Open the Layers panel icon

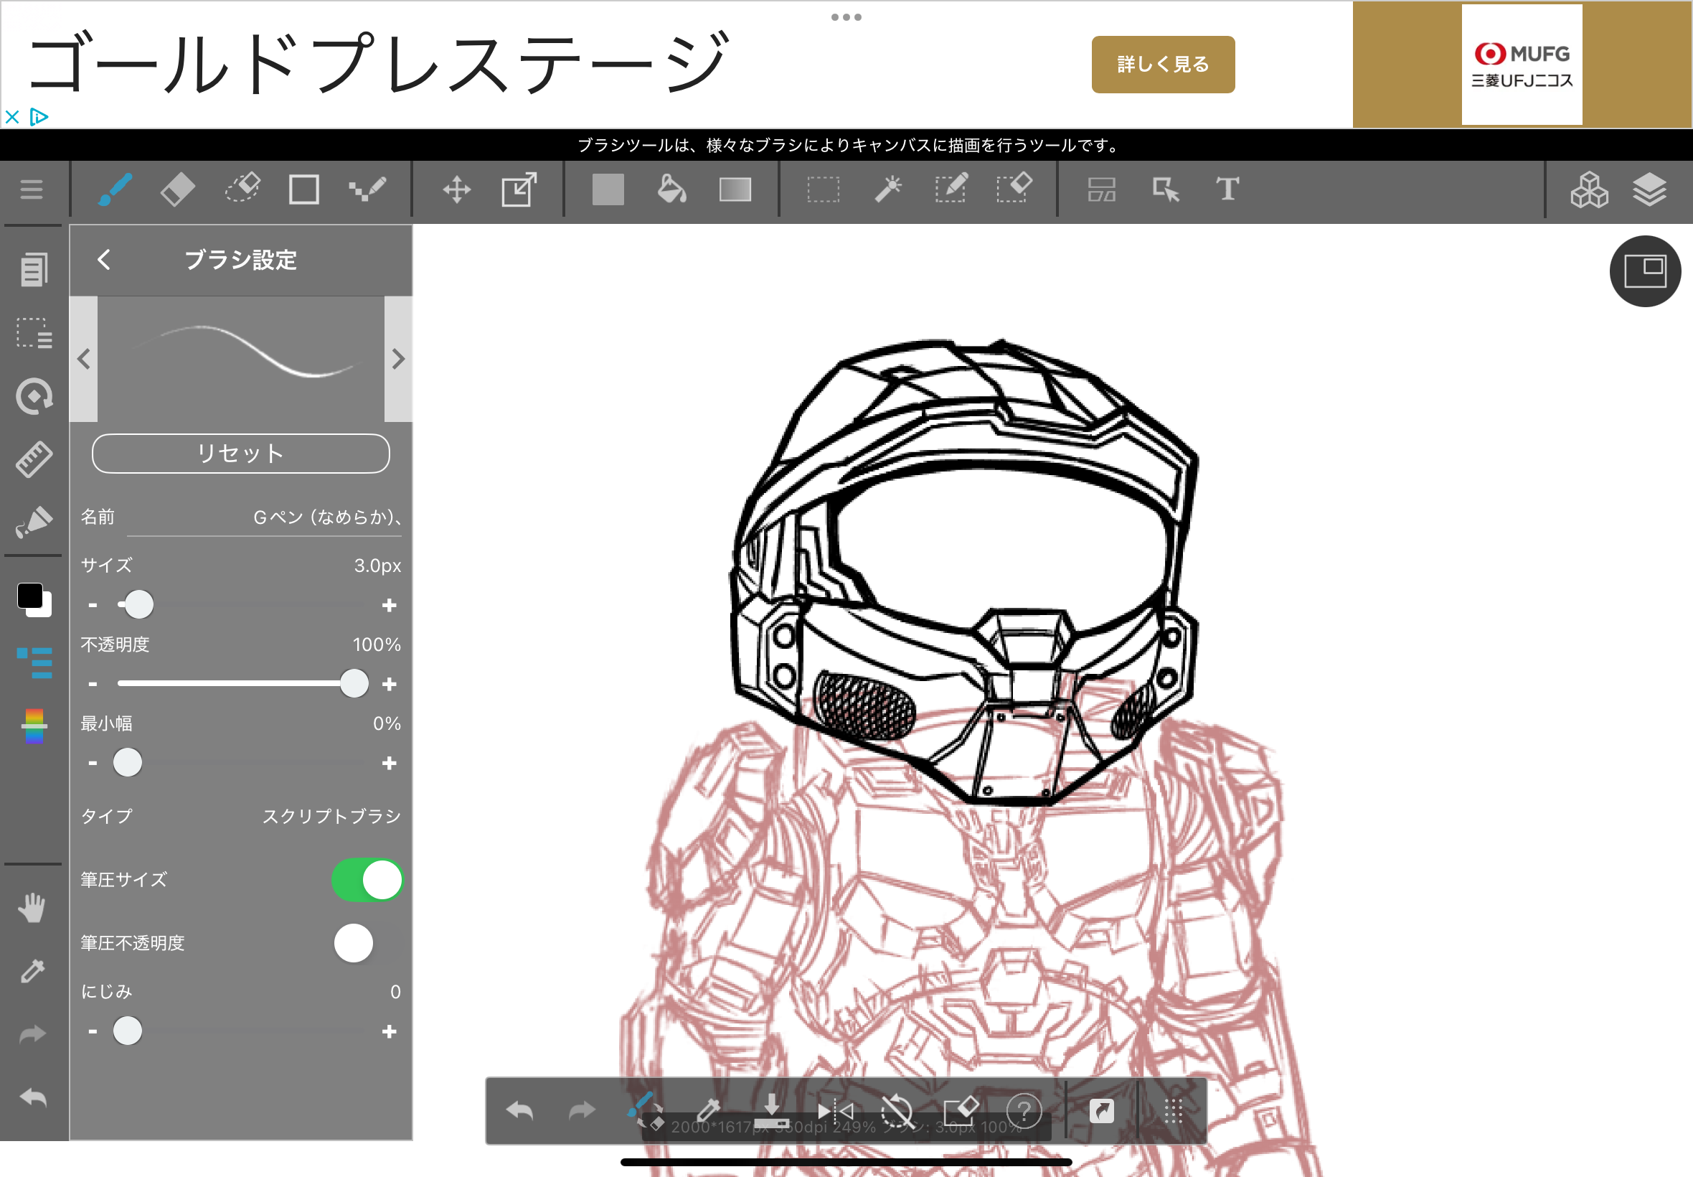pos(1649,189)
